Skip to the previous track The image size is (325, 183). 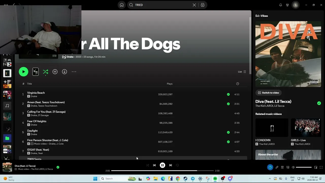pos(154,165)
